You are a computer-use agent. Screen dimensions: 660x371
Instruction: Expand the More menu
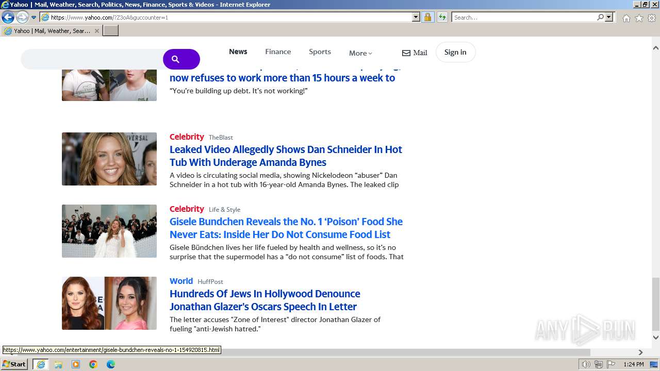click(360, 53)
